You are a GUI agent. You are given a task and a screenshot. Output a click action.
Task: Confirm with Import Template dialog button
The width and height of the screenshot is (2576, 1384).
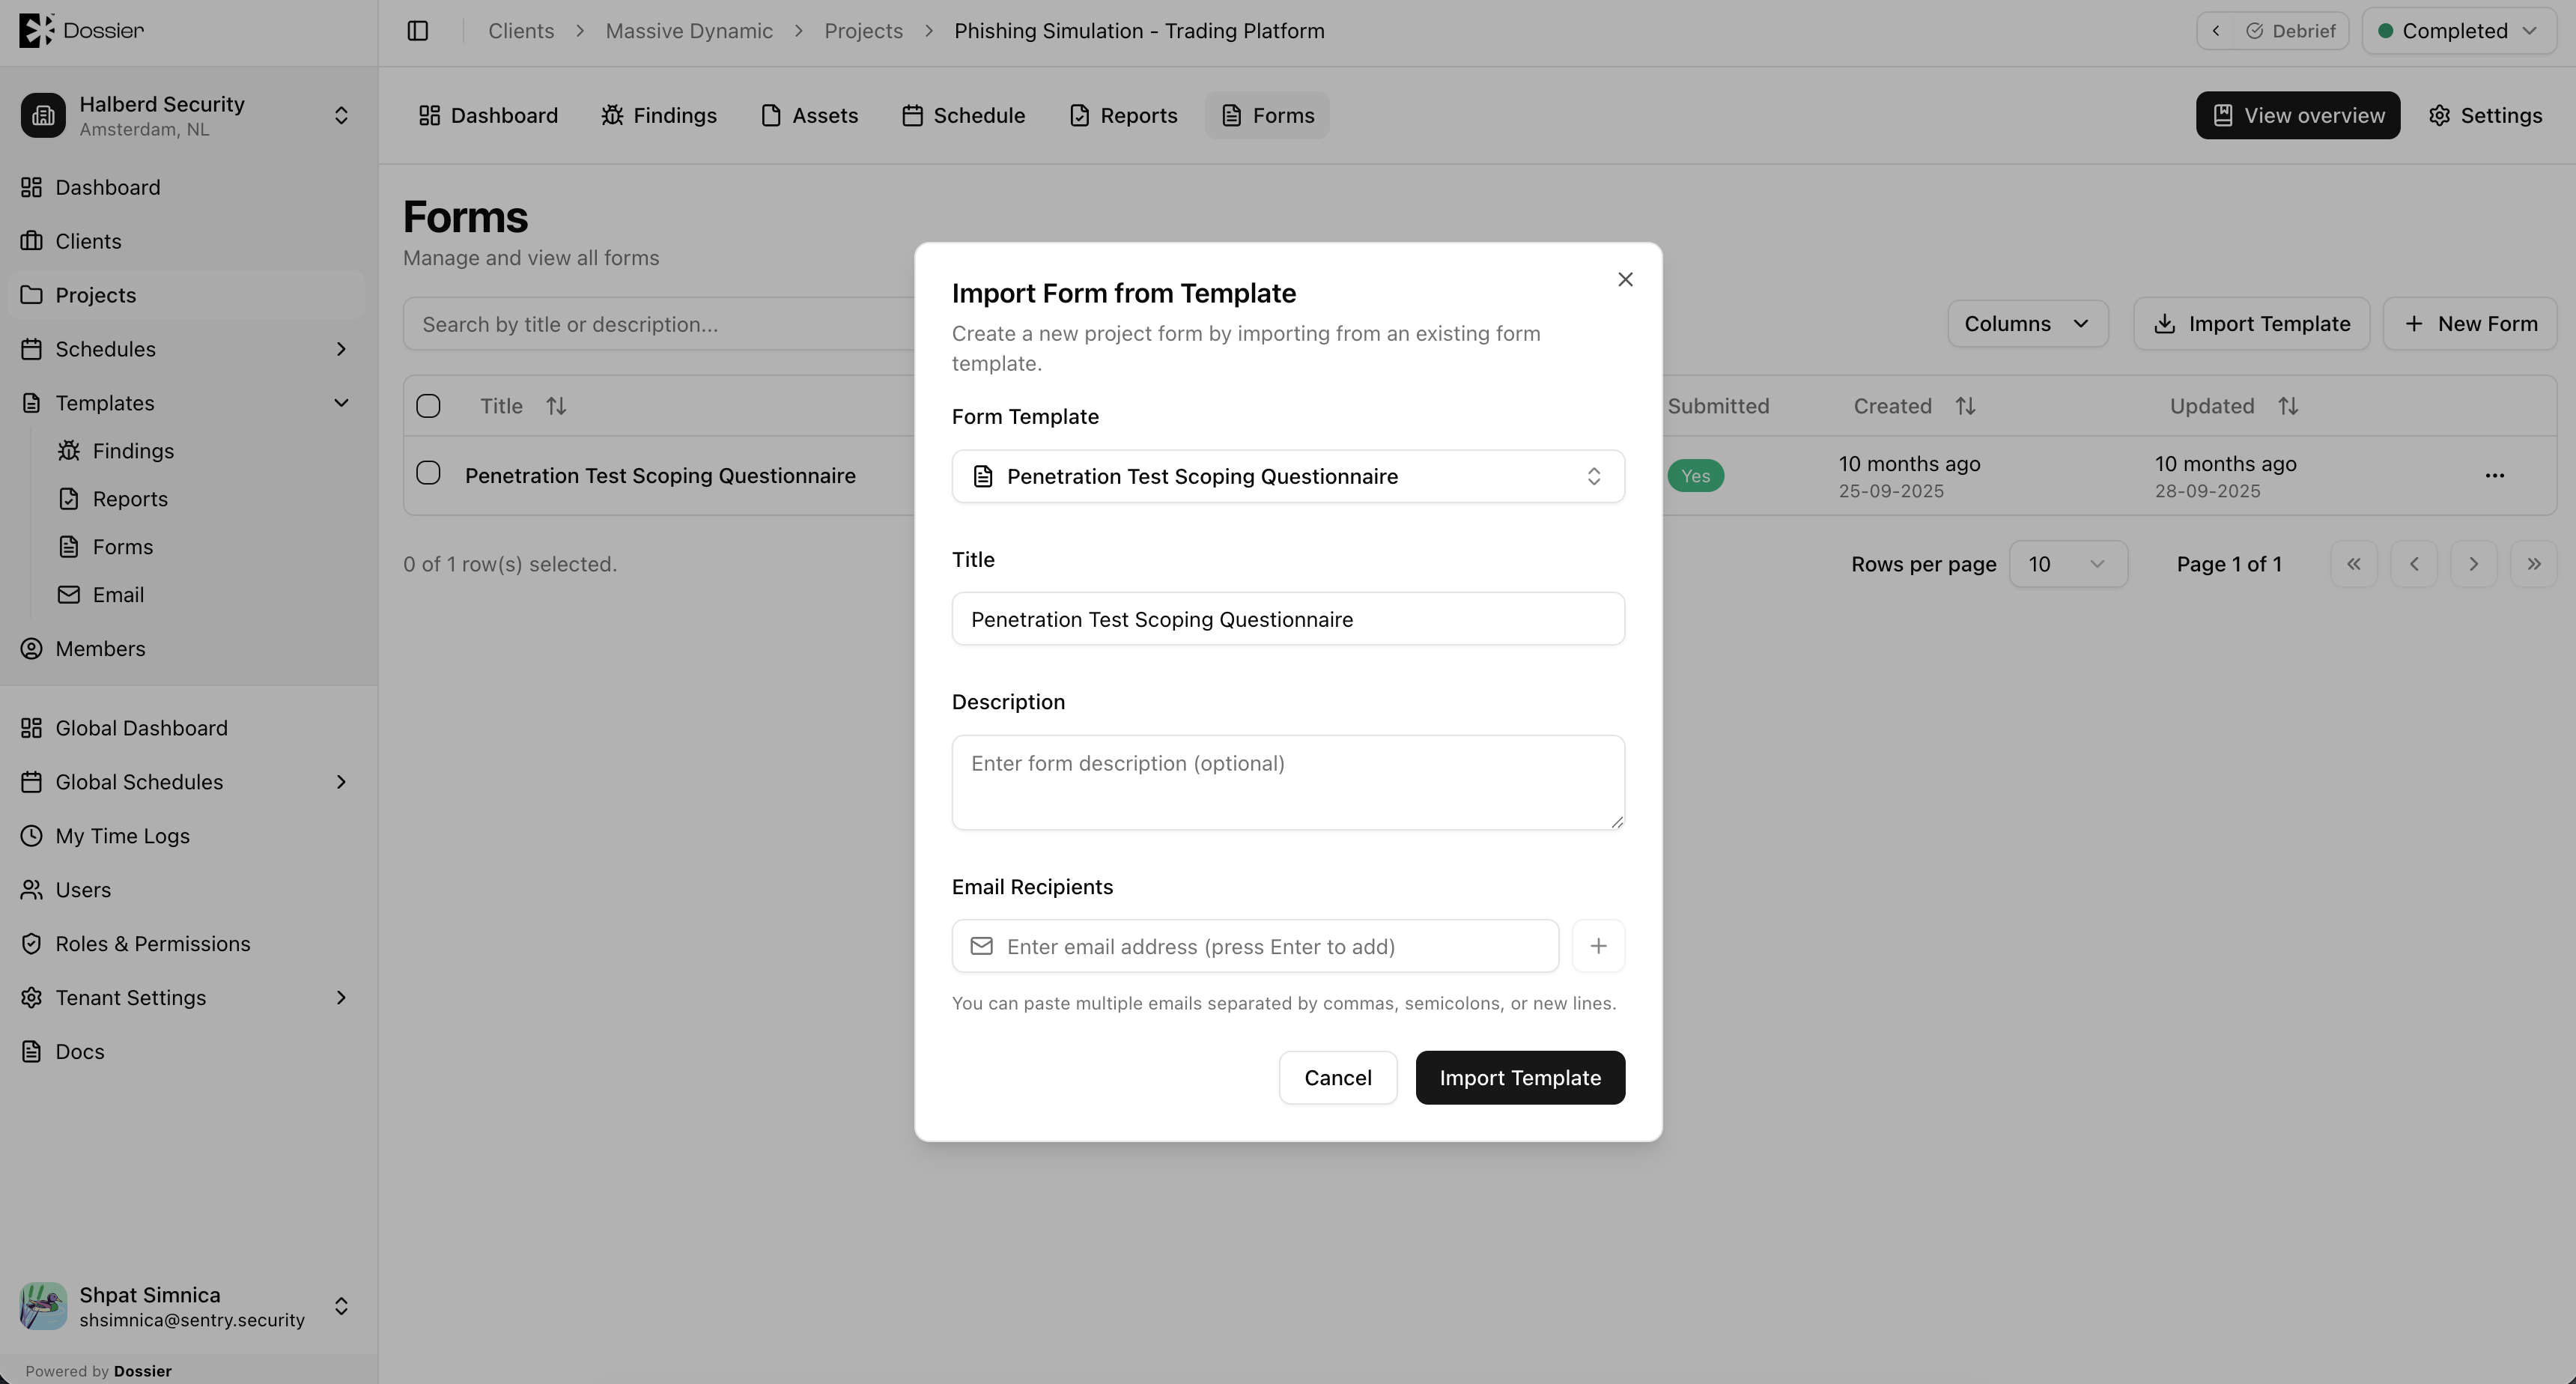1520,1078
